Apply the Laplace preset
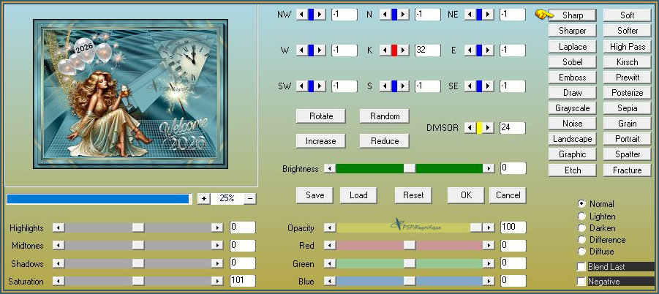 tap(573, 47)
